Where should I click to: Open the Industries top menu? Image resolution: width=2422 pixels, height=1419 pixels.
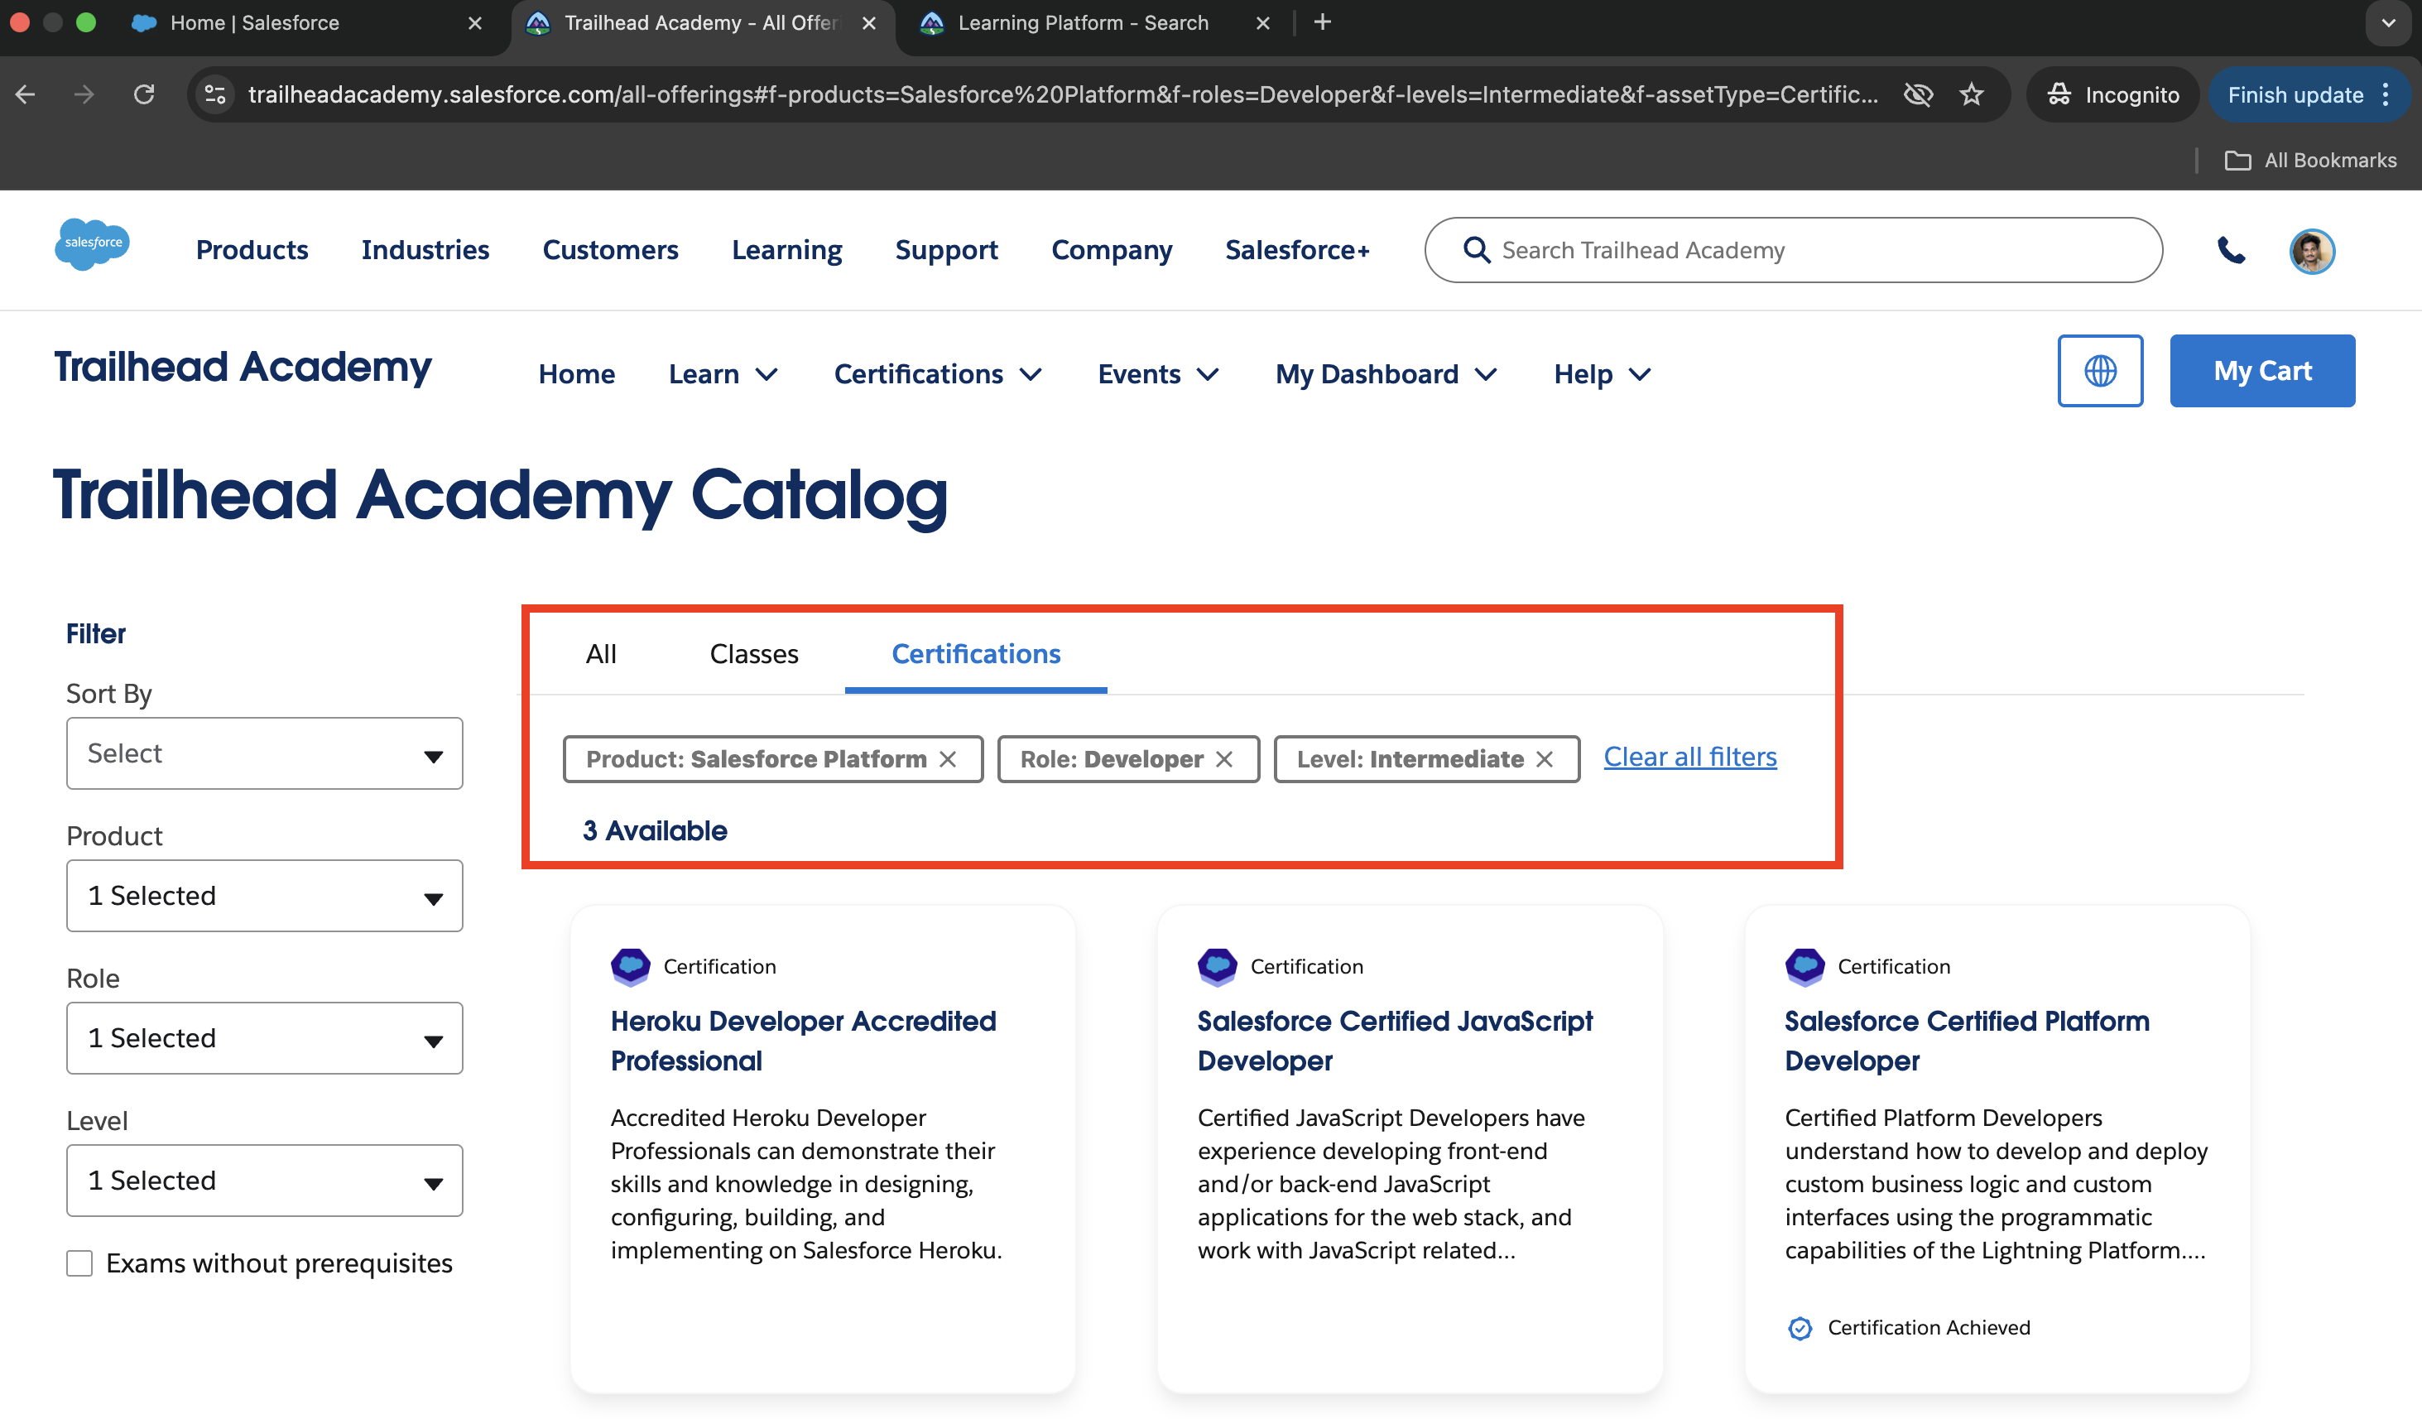pyautogui.click(x=425, y=250)
